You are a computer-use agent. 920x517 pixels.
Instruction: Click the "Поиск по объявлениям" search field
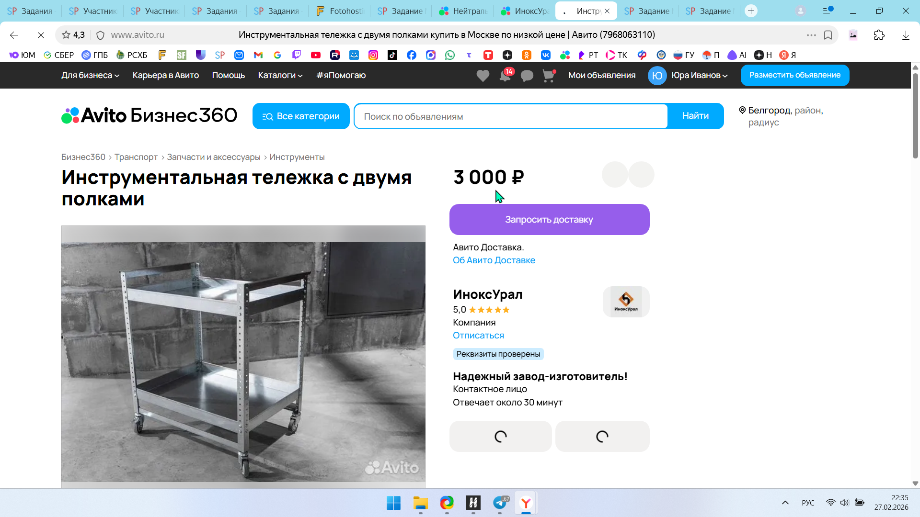pos(511,116)
